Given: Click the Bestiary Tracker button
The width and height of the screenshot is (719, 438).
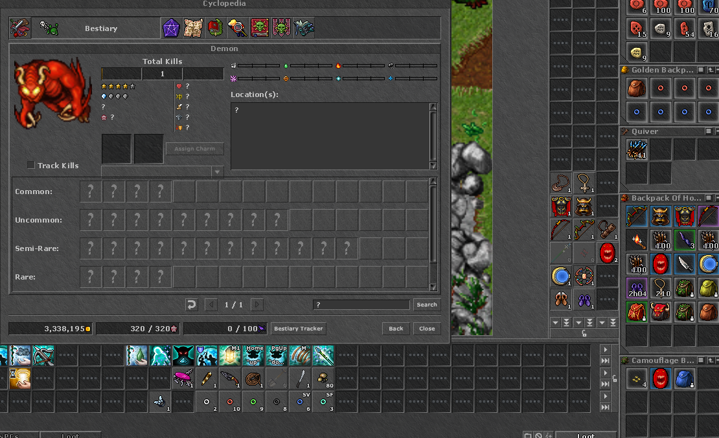Looking at the screenshot, I should coord(298,328).
